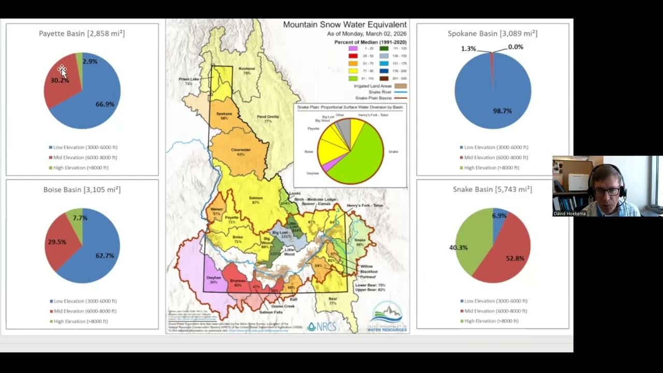Viewport: 663px width, 373px height.
Task: Click the Snake Plain Basins legend line
Action: 401,98
